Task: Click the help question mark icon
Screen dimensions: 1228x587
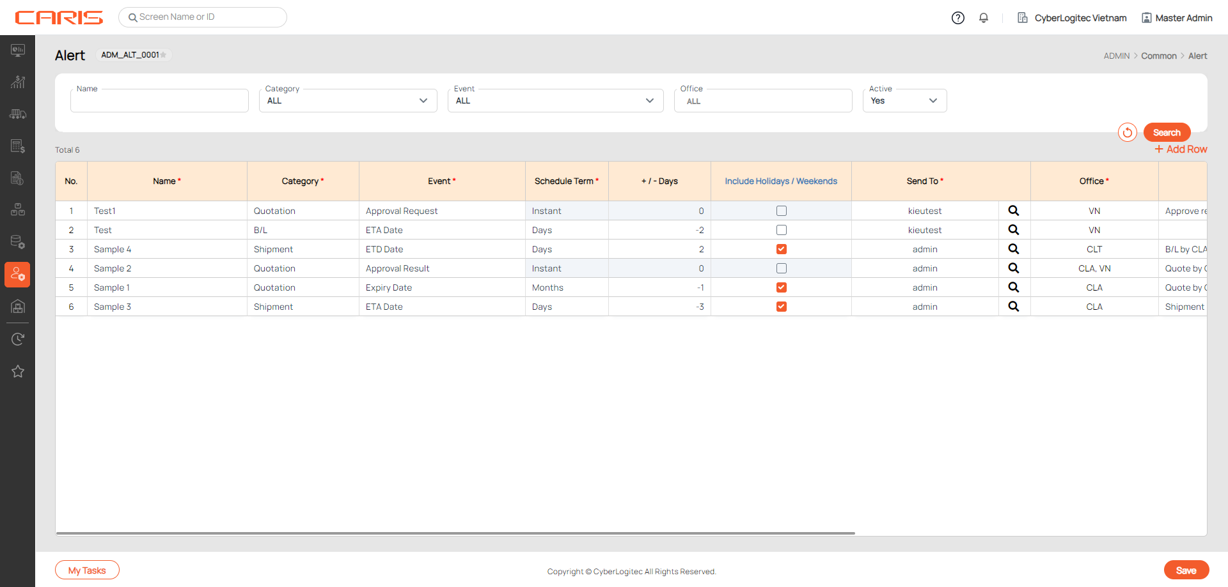Action: (x=957, y=18)
